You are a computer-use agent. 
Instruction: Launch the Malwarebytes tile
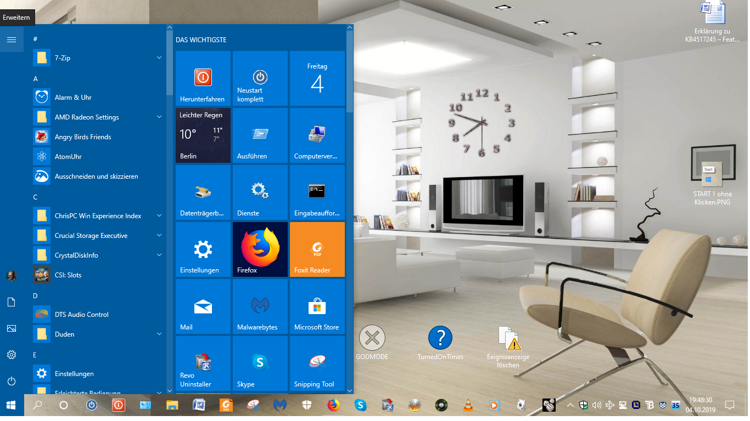pyautogui.click(x=260, y=306)
